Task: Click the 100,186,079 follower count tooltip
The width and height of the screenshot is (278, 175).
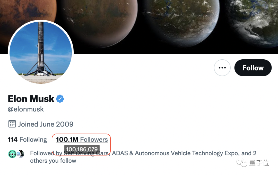Action: click(82, 149)
